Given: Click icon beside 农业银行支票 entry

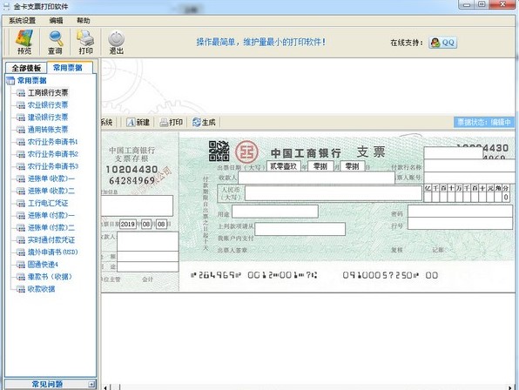Looking at the screenshot, I should [x=21, y=105].
